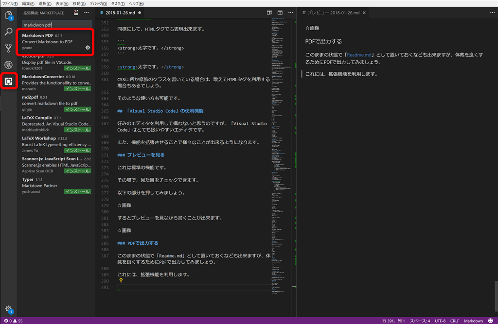Screen dimensions: 498x324
Task: Click line number 391 in the gutter
Action: (105, 287)
